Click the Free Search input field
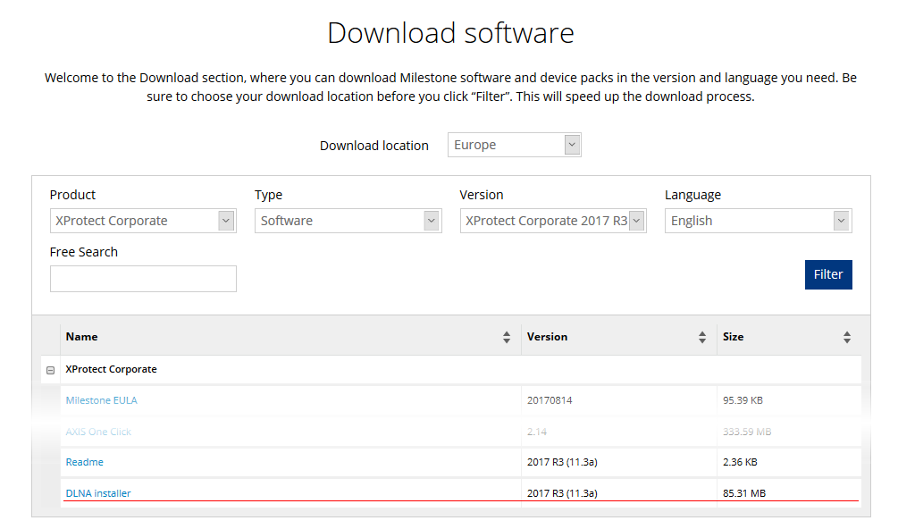Viewport: 898px width, 529px height. pyautogui.click(x=143, y=278)
